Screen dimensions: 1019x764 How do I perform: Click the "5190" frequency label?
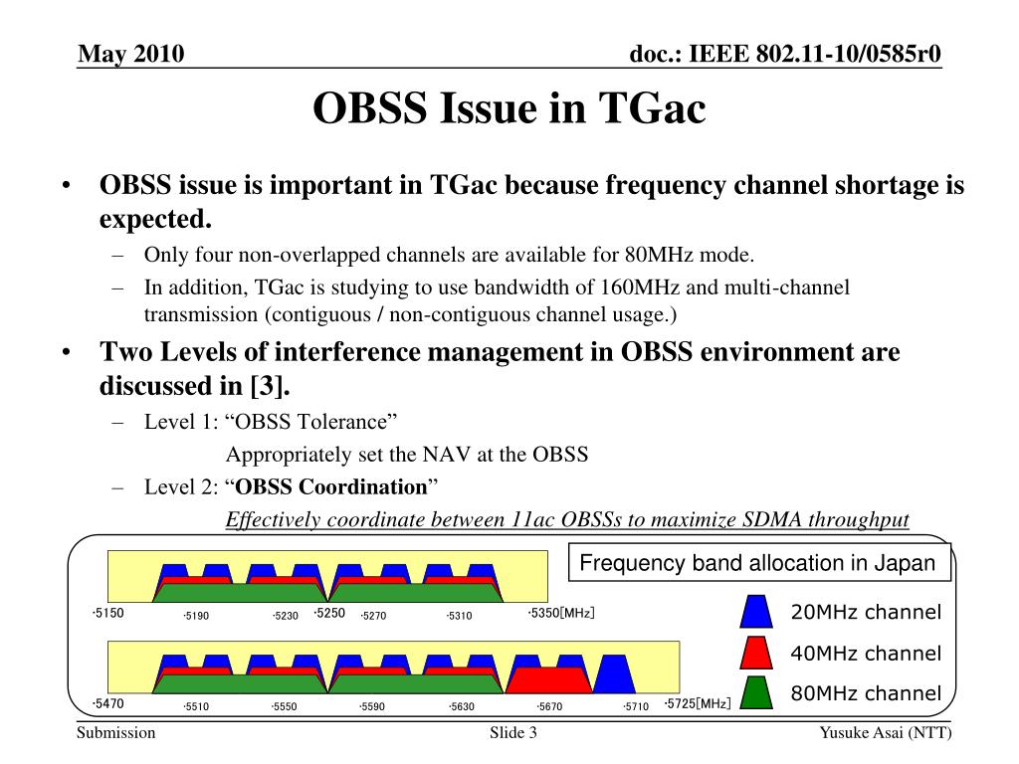(196, 615)
